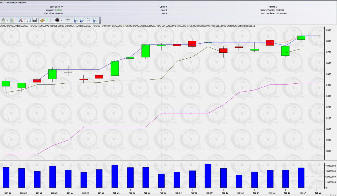Expand the dropdown arrow beside bar chart icon
The width and height of the screenshot is (337, 196).
click(x=16, y=20)
